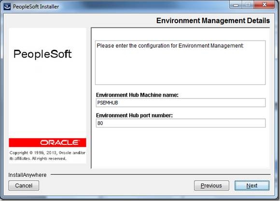This screenshot has width=280, height=201.
Task: Focus the Environment Hub Machine name field
Action: click(x=181, y=103)
